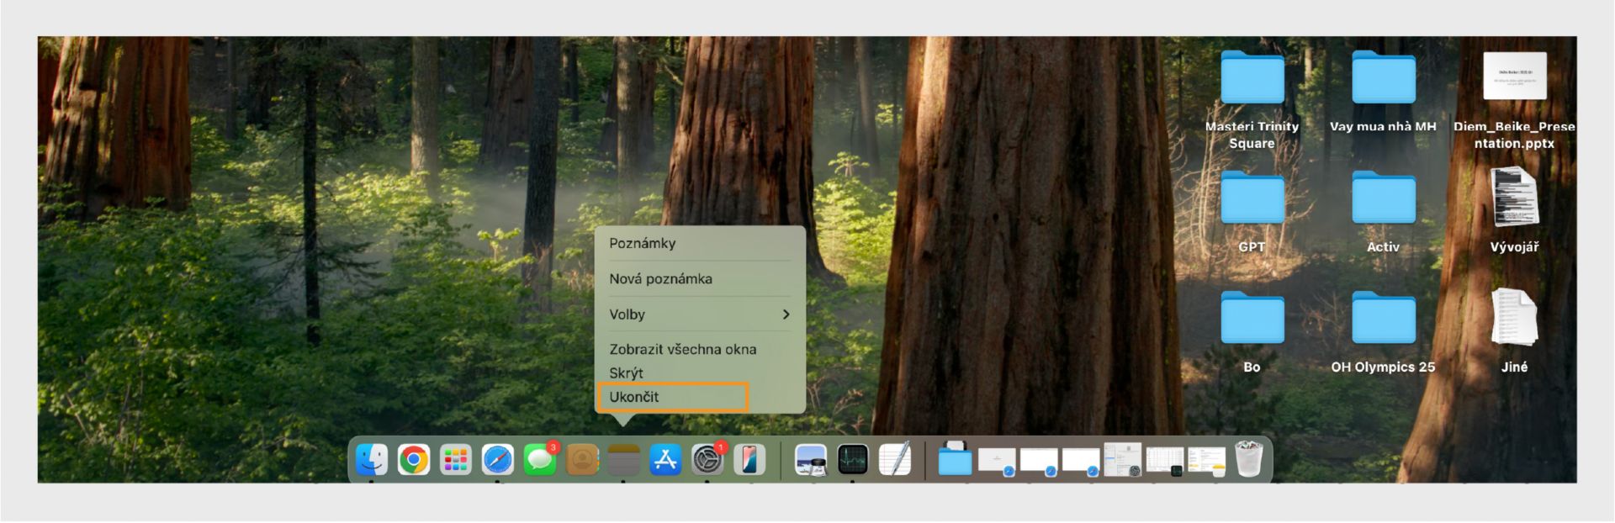The height and width of the screenshot is (523, 1615).
Task: Open TextEdit from the Dock
Action: point(895,460)
